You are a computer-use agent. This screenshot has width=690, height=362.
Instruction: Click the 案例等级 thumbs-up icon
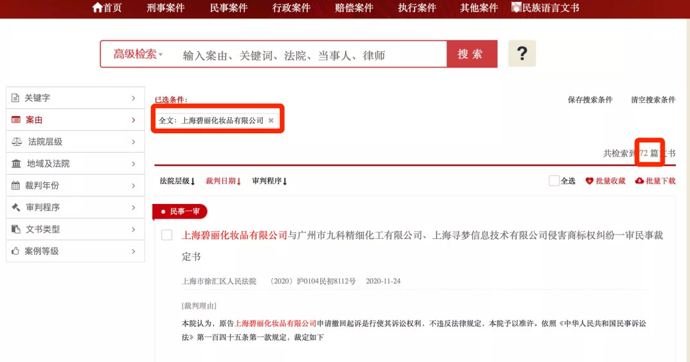[15, 251]
